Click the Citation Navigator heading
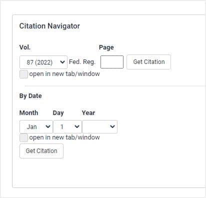This screenshot has height=198, width=206. point(49,26)
